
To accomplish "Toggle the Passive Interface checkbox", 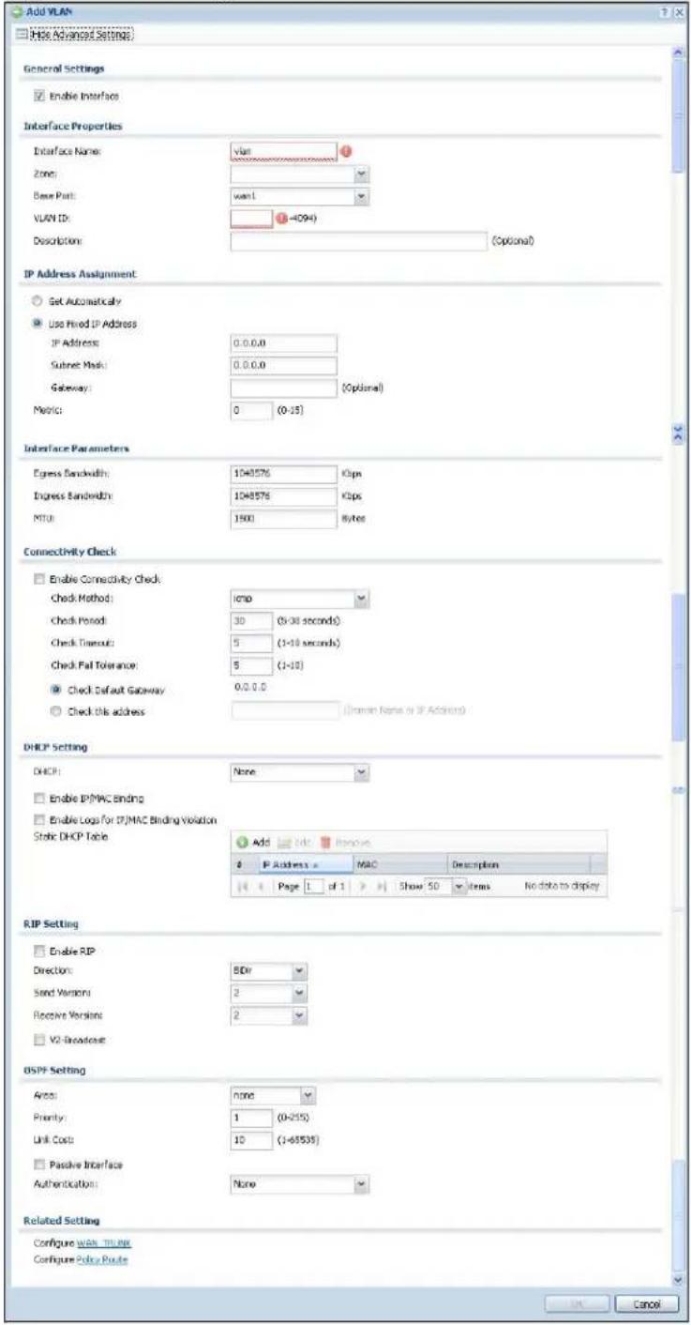I will coord(38,1165).
